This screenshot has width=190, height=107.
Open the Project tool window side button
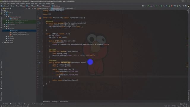click(x=1, y=12)
